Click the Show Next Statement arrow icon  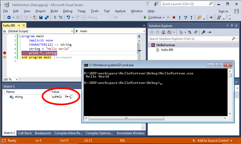click(x=211, y=17)
